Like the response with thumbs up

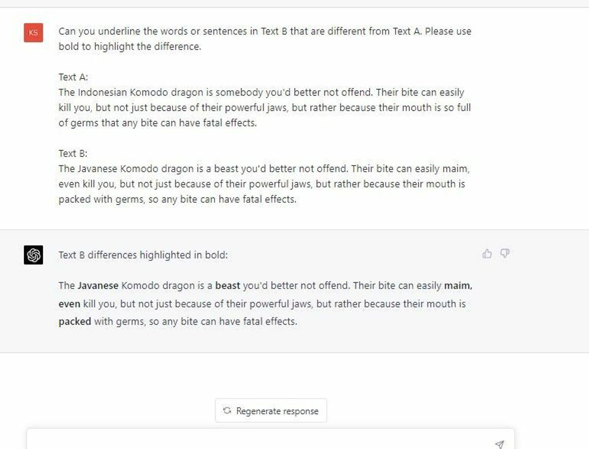tap(487, 254)
